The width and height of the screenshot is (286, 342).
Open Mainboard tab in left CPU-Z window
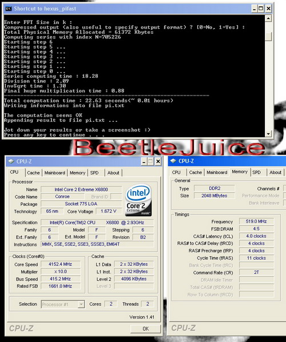tap(55, 173)
